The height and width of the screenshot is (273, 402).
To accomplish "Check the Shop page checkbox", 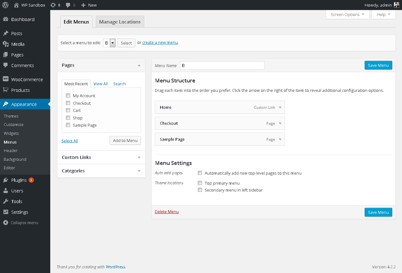I will 68,118.
